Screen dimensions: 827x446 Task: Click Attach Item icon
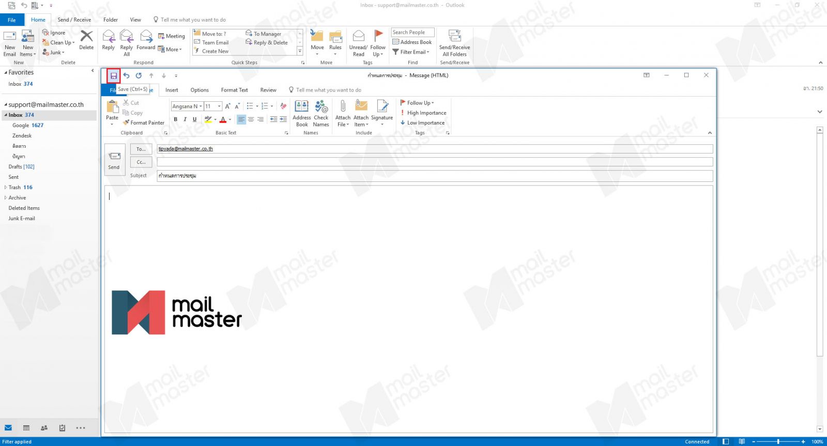coord(361,113)
